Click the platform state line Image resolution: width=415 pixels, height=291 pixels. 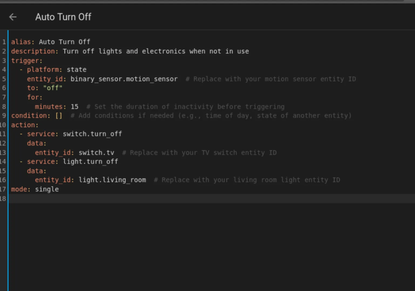coord(53,69)
